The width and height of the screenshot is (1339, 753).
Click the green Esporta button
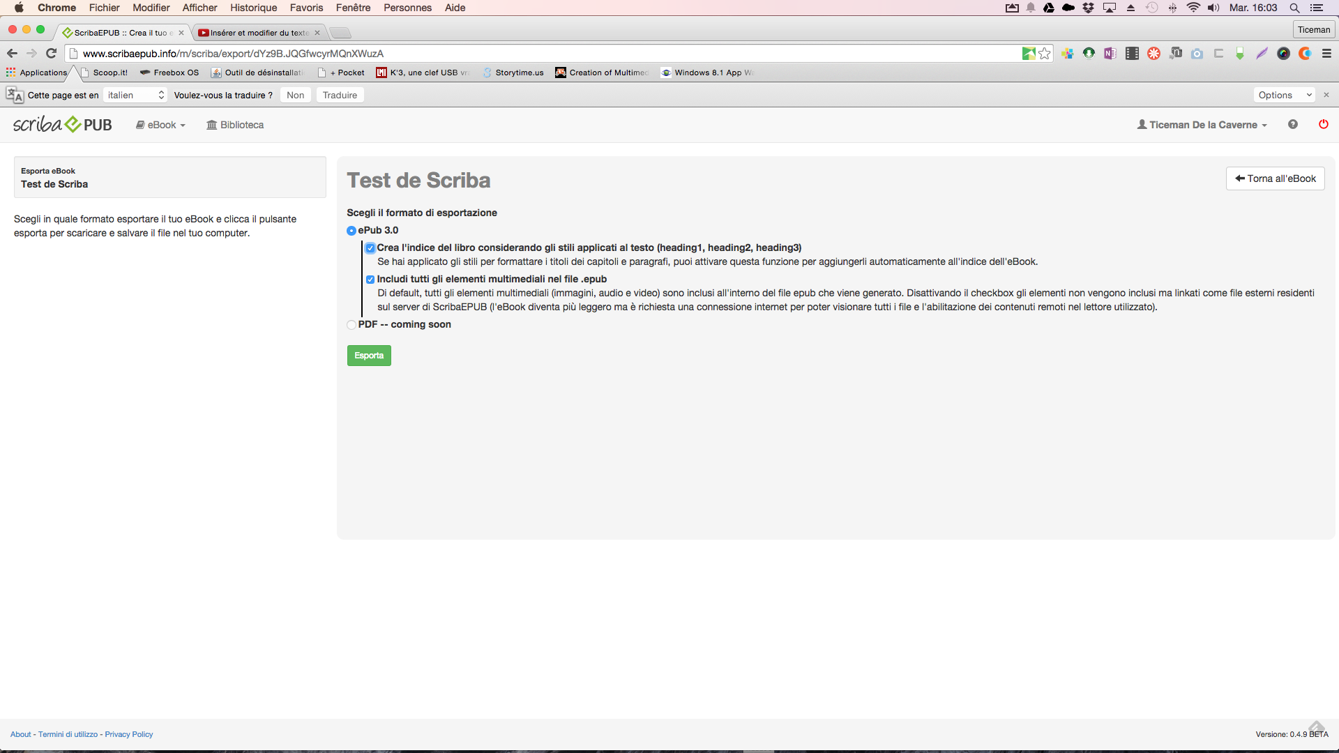(x=369, y=356)
